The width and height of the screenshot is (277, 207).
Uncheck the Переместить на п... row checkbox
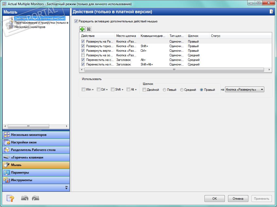83,64
